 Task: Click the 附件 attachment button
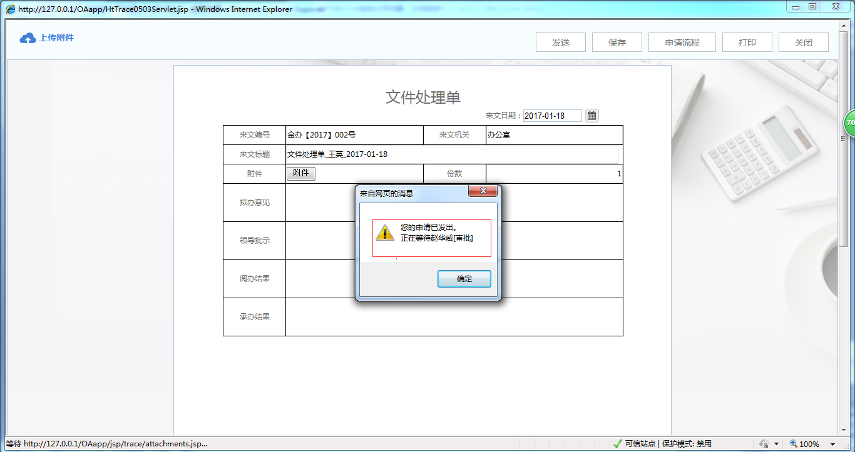click(300, 173)
